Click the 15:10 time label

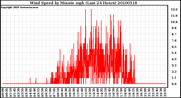[105, 93]
